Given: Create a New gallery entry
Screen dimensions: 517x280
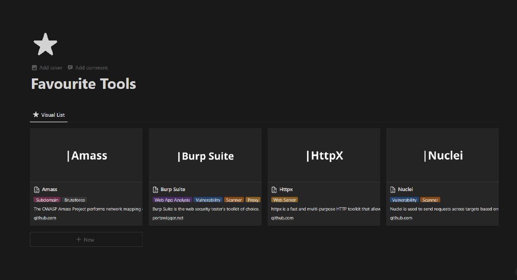Looking at the screenshot, I should point(86,240).
